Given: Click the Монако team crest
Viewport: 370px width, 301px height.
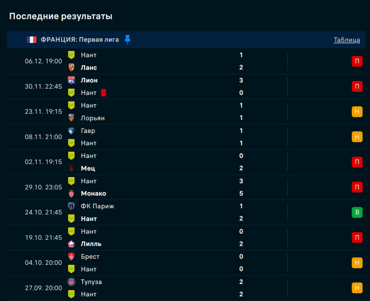Looking at the screenshot, I should pyautogui.click(x=71, y=193).
